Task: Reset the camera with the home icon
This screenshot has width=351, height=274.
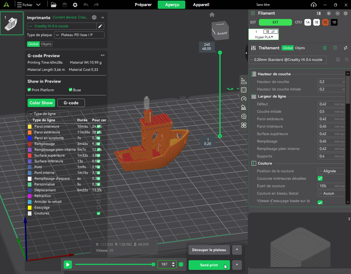Action: point(212,15)
